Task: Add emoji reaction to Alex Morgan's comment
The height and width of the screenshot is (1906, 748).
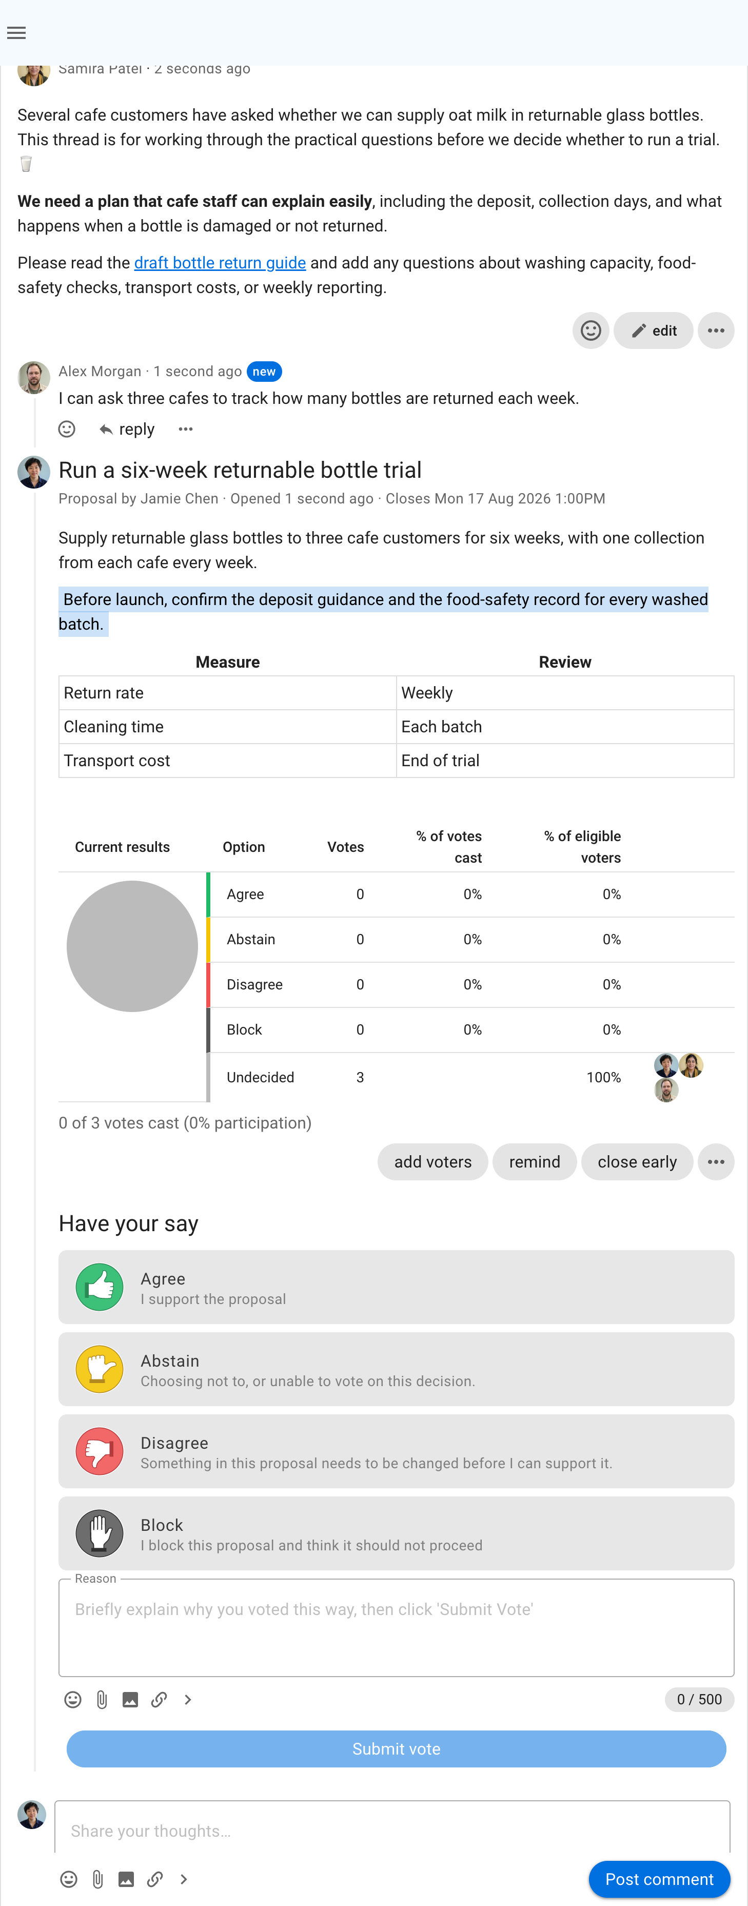Action: click(x=67, y=429)
